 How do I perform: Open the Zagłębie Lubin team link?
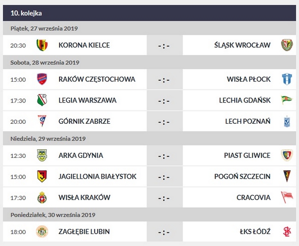click(x=84, y=232)
